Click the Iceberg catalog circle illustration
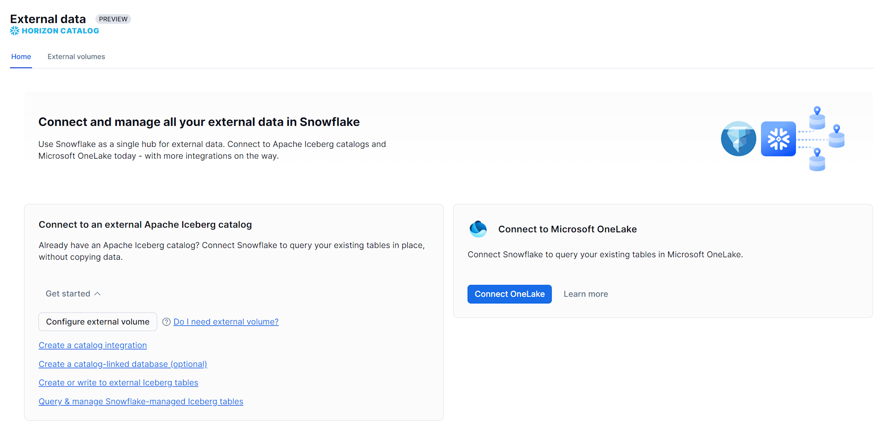 739,139
